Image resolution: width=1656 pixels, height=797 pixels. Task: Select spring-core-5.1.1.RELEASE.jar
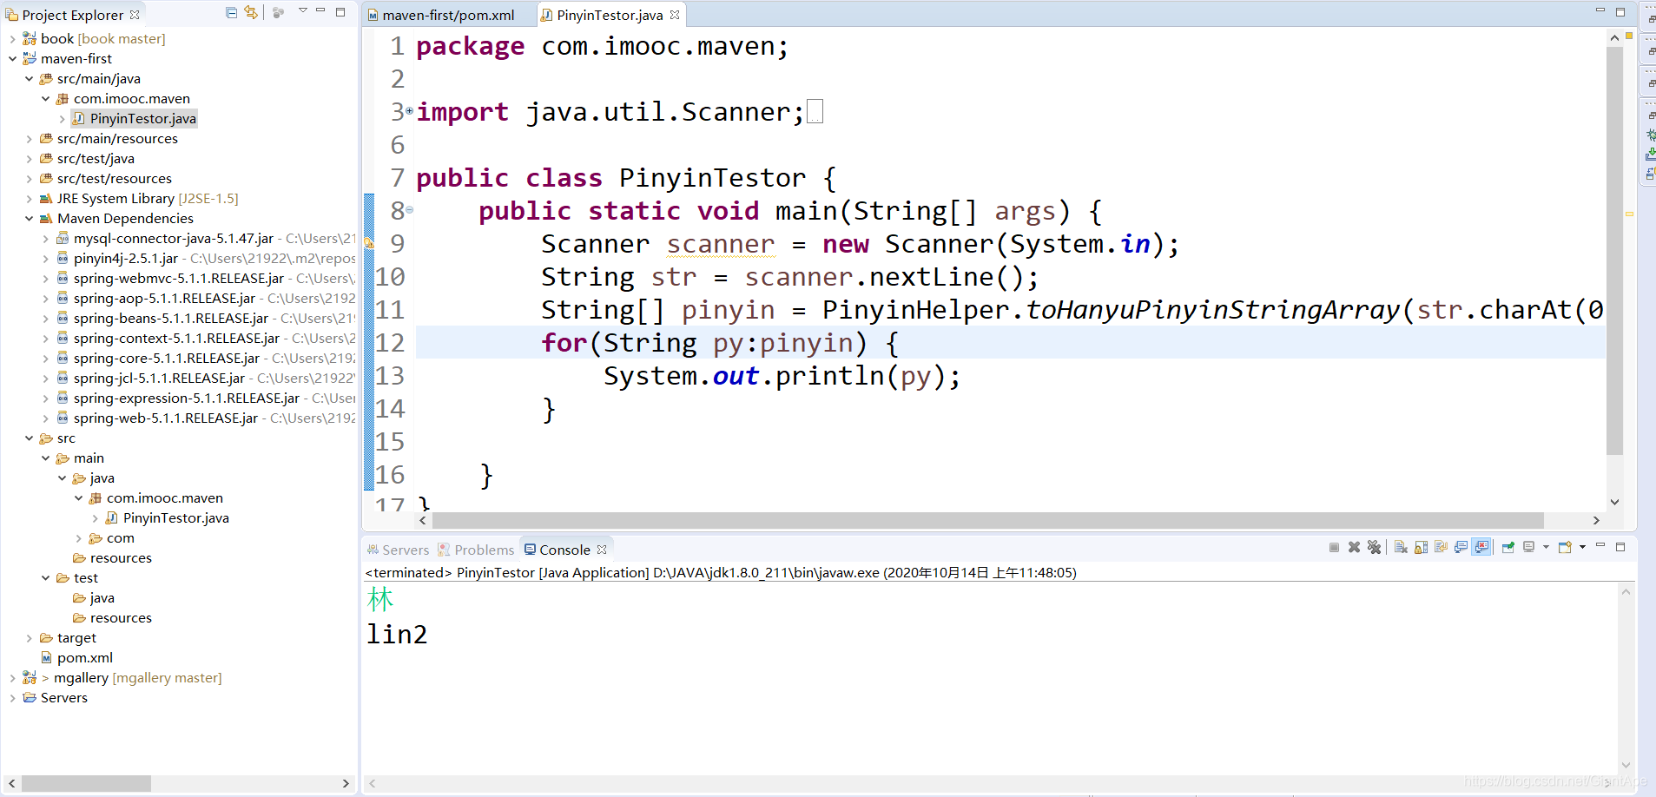[167, 358]
